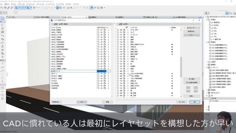236x133 pixels.
Task: Toggle visibility eye for デフォルト layer set
Action: tap(101, 81)
